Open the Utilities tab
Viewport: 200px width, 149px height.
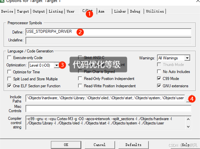155,11
